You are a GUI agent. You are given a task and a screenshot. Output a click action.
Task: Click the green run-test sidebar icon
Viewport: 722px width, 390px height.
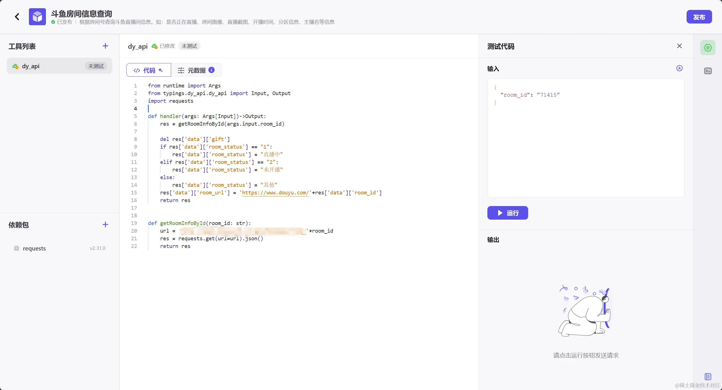tap(708, 48)
